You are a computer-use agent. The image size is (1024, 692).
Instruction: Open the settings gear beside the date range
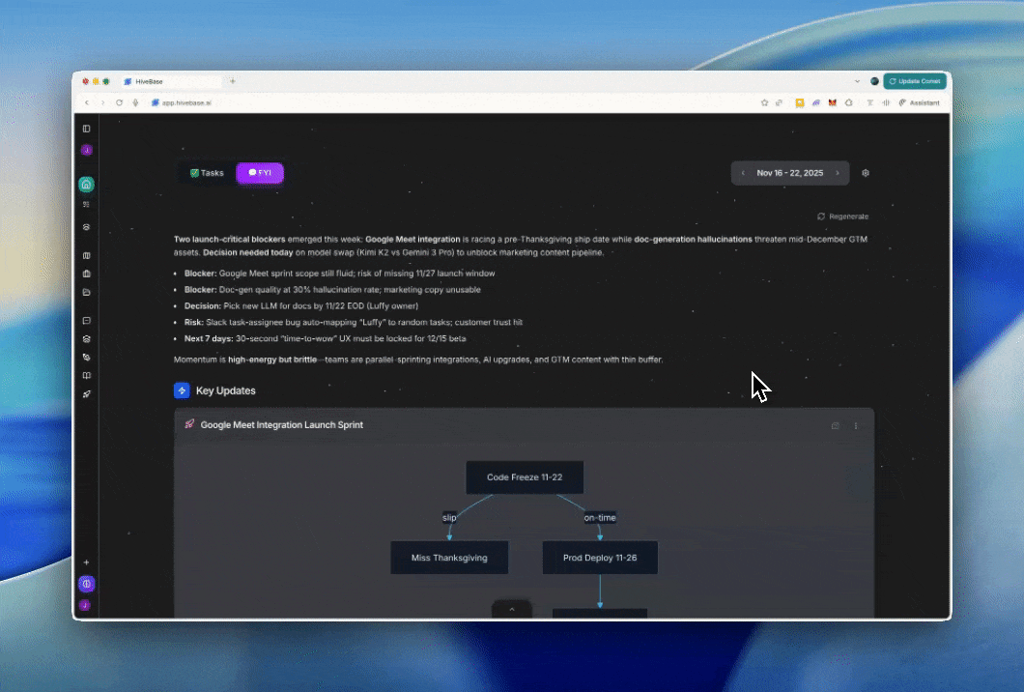pyautogui.click(x=866, y=173)
